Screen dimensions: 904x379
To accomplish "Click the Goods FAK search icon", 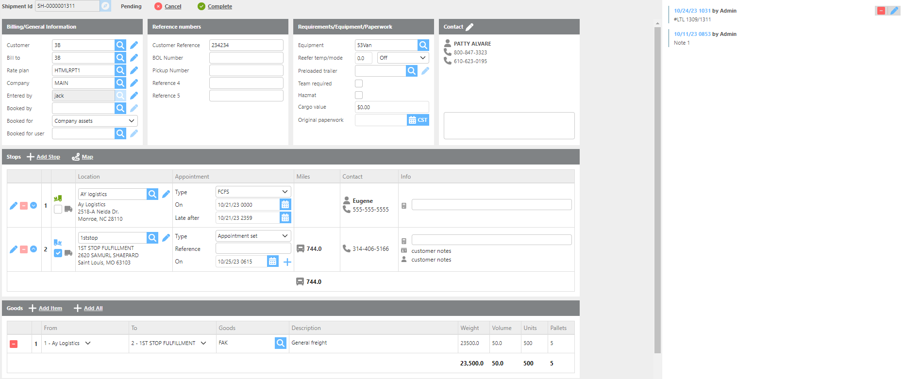I will pos(280,343).
